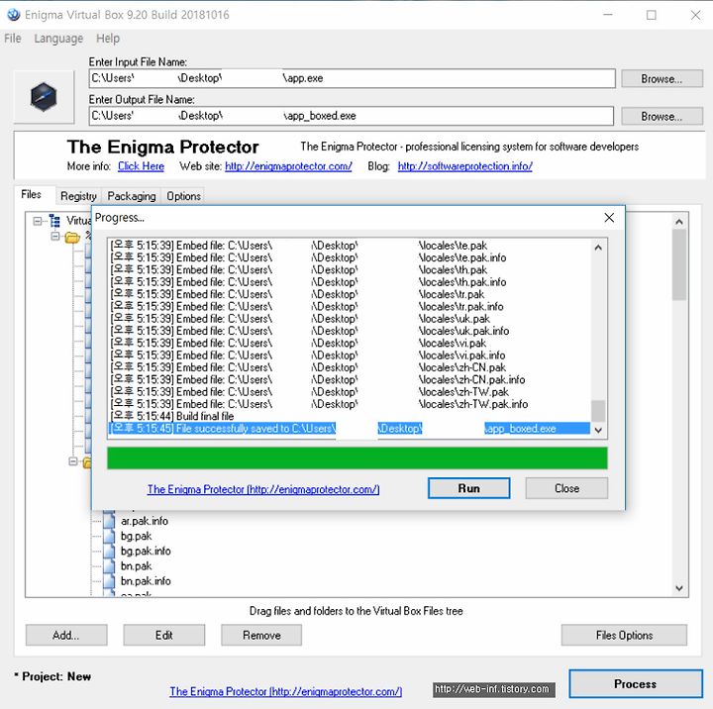
Task: Click the progress log scrollbar thumb
Action: tap(598, 411)
